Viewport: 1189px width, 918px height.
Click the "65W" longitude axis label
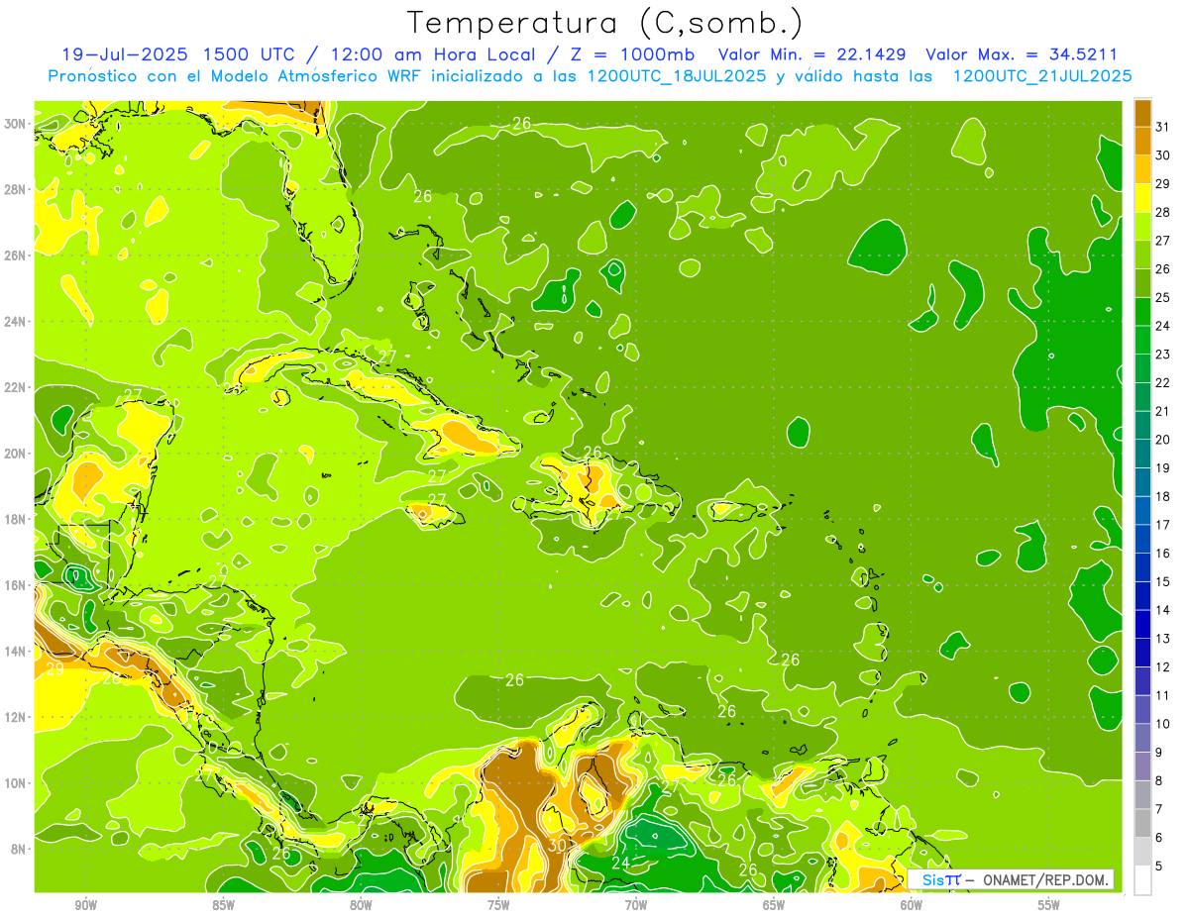(774, 905)
